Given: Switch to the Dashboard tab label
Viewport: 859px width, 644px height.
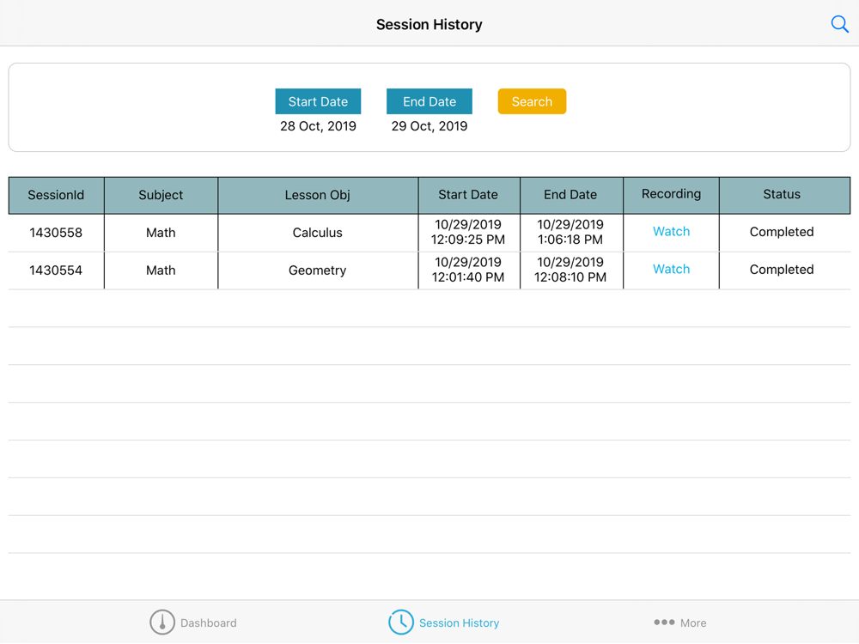Looking at the screenshot, I should click(208, 623).
